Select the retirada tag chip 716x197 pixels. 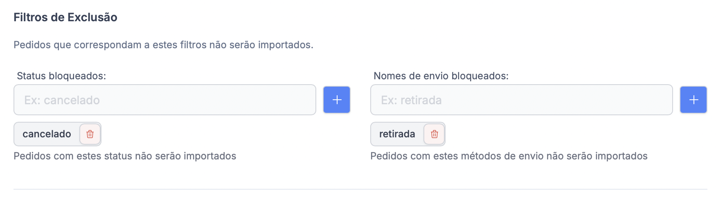tap(397, 134)
